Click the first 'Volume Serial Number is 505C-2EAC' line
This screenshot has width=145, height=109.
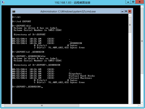[x=37, y=30]
